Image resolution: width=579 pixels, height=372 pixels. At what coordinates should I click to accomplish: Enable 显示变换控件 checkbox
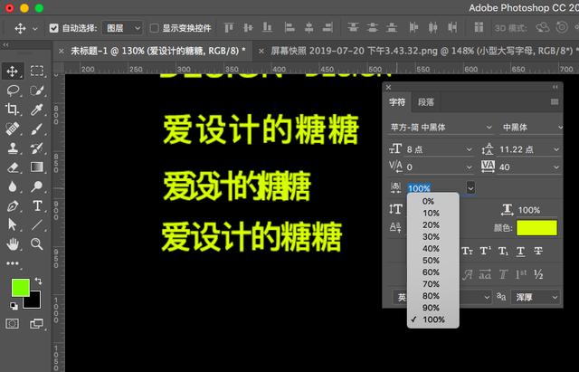[x=155, y=28]
